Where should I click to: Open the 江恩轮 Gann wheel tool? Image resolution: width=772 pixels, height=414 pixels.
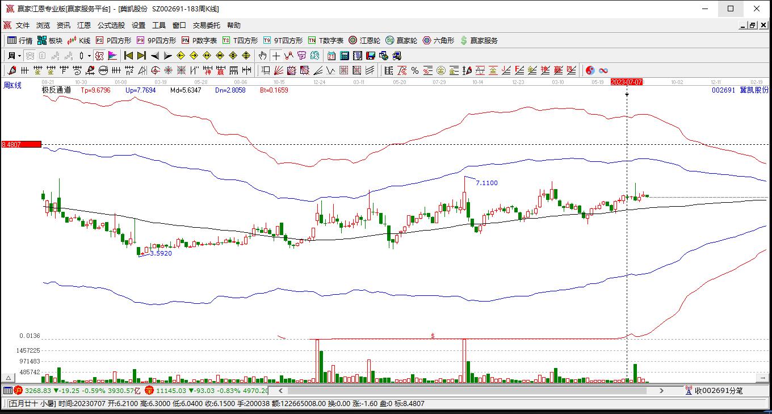click(364, 40)
